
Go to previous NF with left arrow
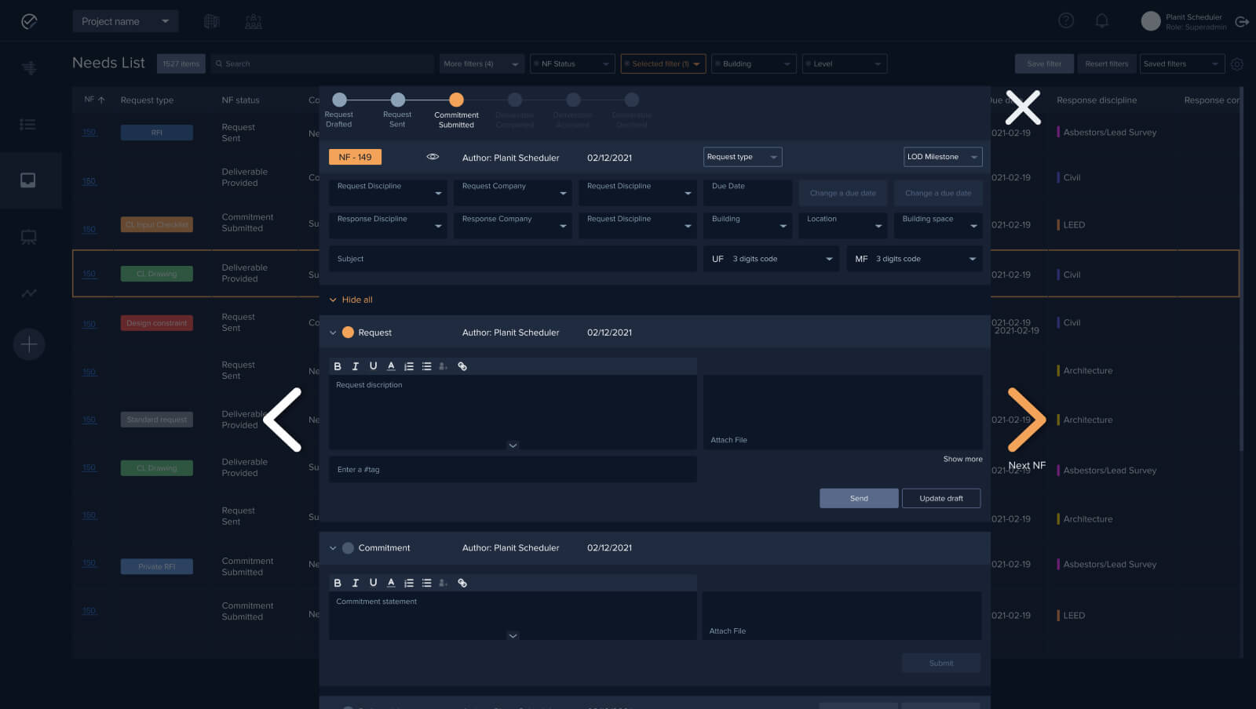(x=283, y=420)
